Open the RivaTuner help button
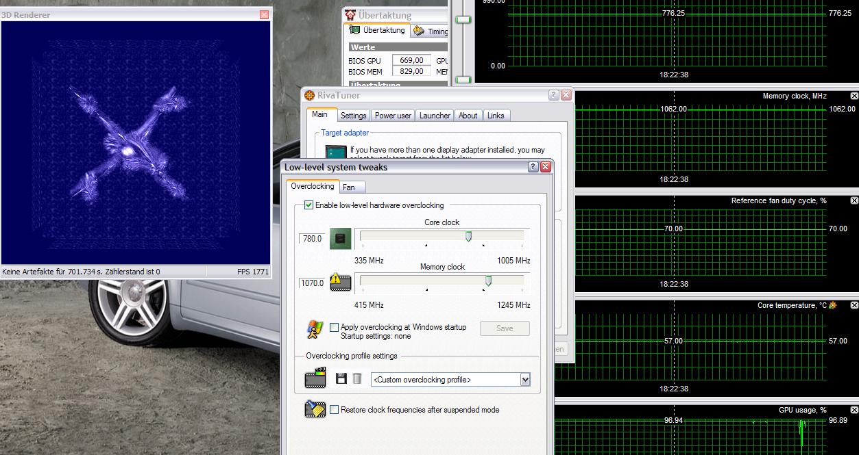Image resolution: width=859 pixels, height=455 pixels. pos(554,95)
